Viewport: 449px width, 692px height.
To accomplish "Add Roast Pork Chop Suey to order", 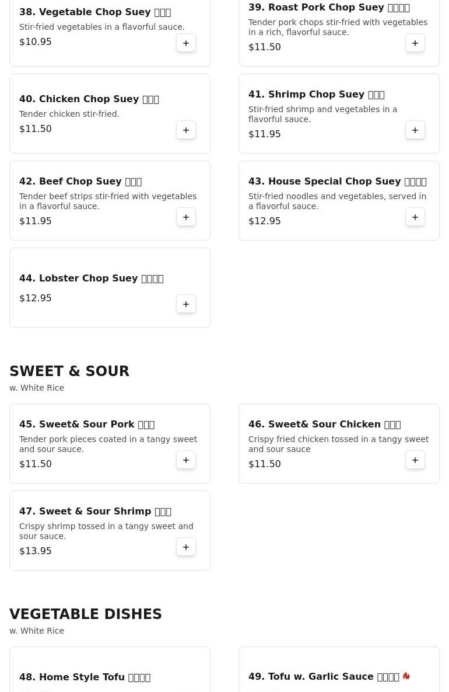I will (415, 43).
